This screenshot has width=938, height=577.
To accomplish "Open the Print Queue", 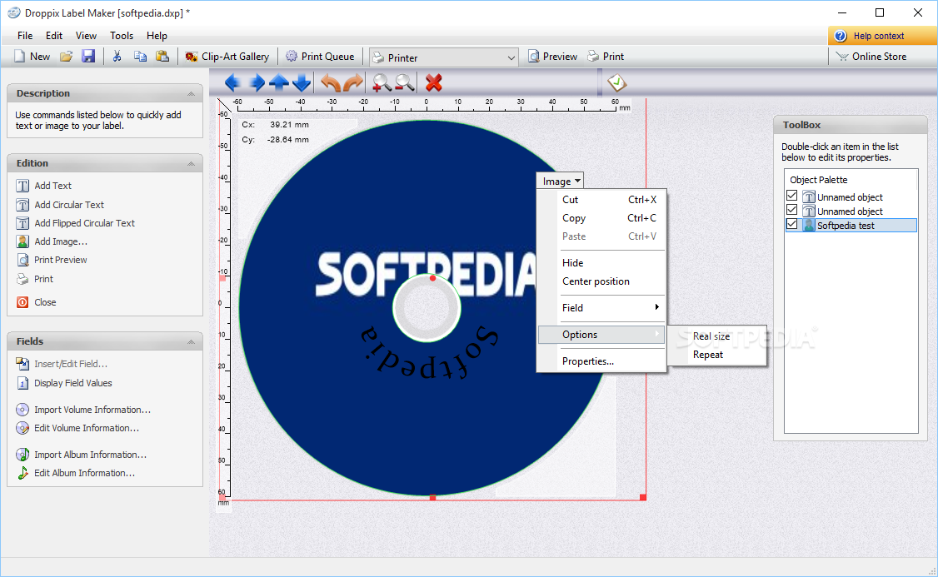I will click(x=320, y=57).
